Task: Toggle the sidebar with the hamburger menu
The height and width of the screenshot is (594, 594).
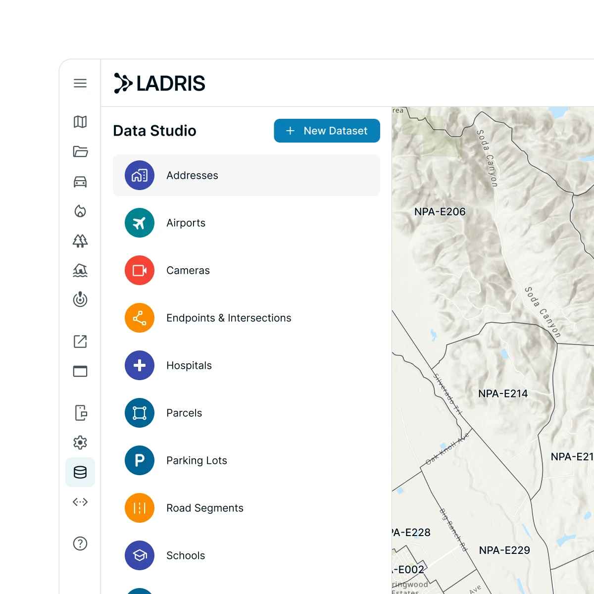Action: tap(80, 83)
